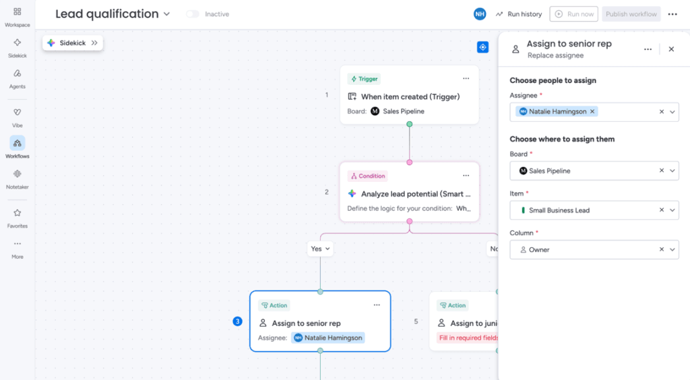Click the blue recenter canvas icon
This screenshot has height=380, width=690.
pyautogui.click(x=482, y=47)
